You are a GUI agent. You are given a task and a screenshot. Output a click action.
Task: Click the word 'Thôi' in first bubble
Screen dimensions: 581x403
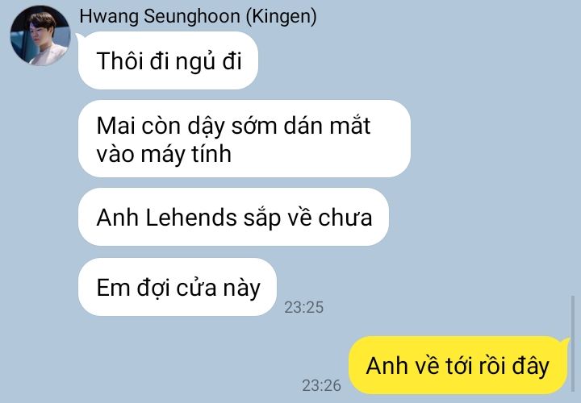tap(119, 60)
